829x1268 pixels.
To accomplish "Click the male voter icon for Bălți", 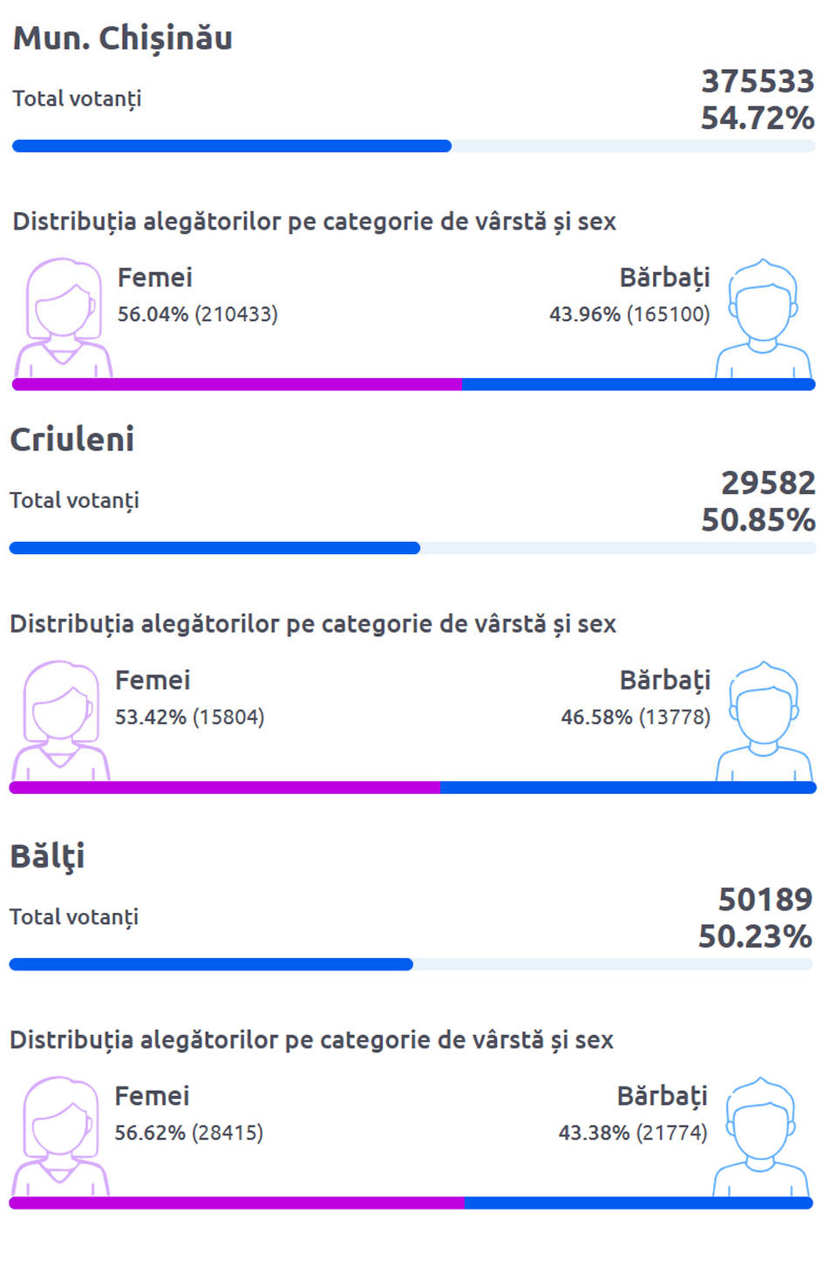I will [x=760, y=1135].
